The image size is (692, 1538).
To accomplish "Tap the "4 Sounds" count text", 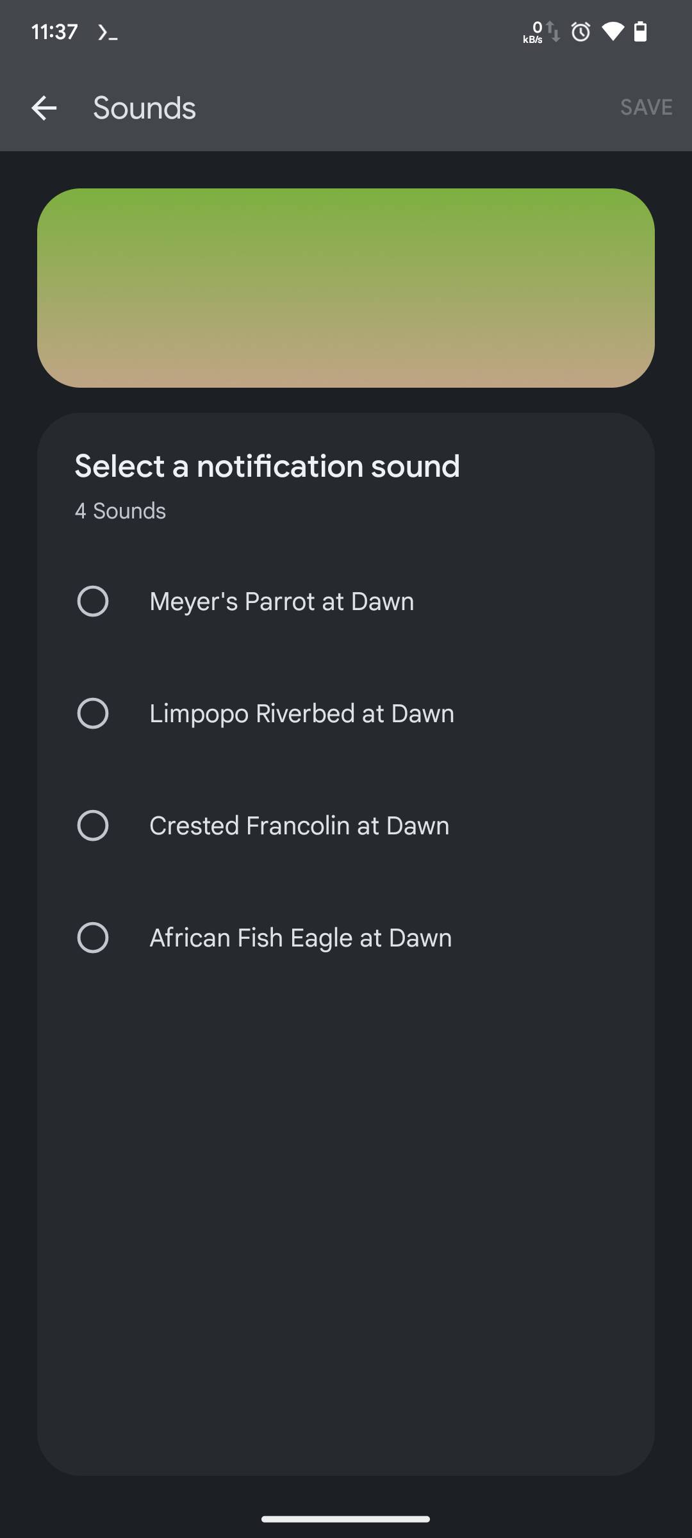I will point(120,511).
